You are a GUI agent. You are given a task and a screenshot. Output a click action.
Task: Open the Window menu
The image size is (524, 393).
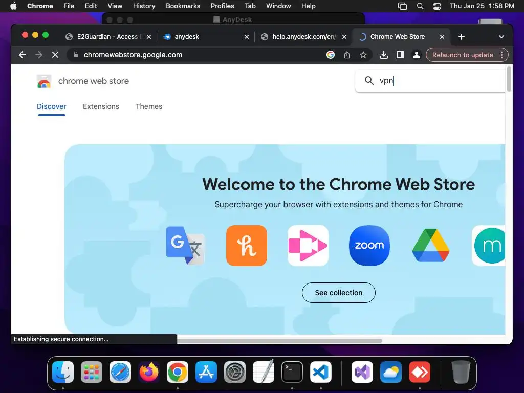click(x=278, y=6)
